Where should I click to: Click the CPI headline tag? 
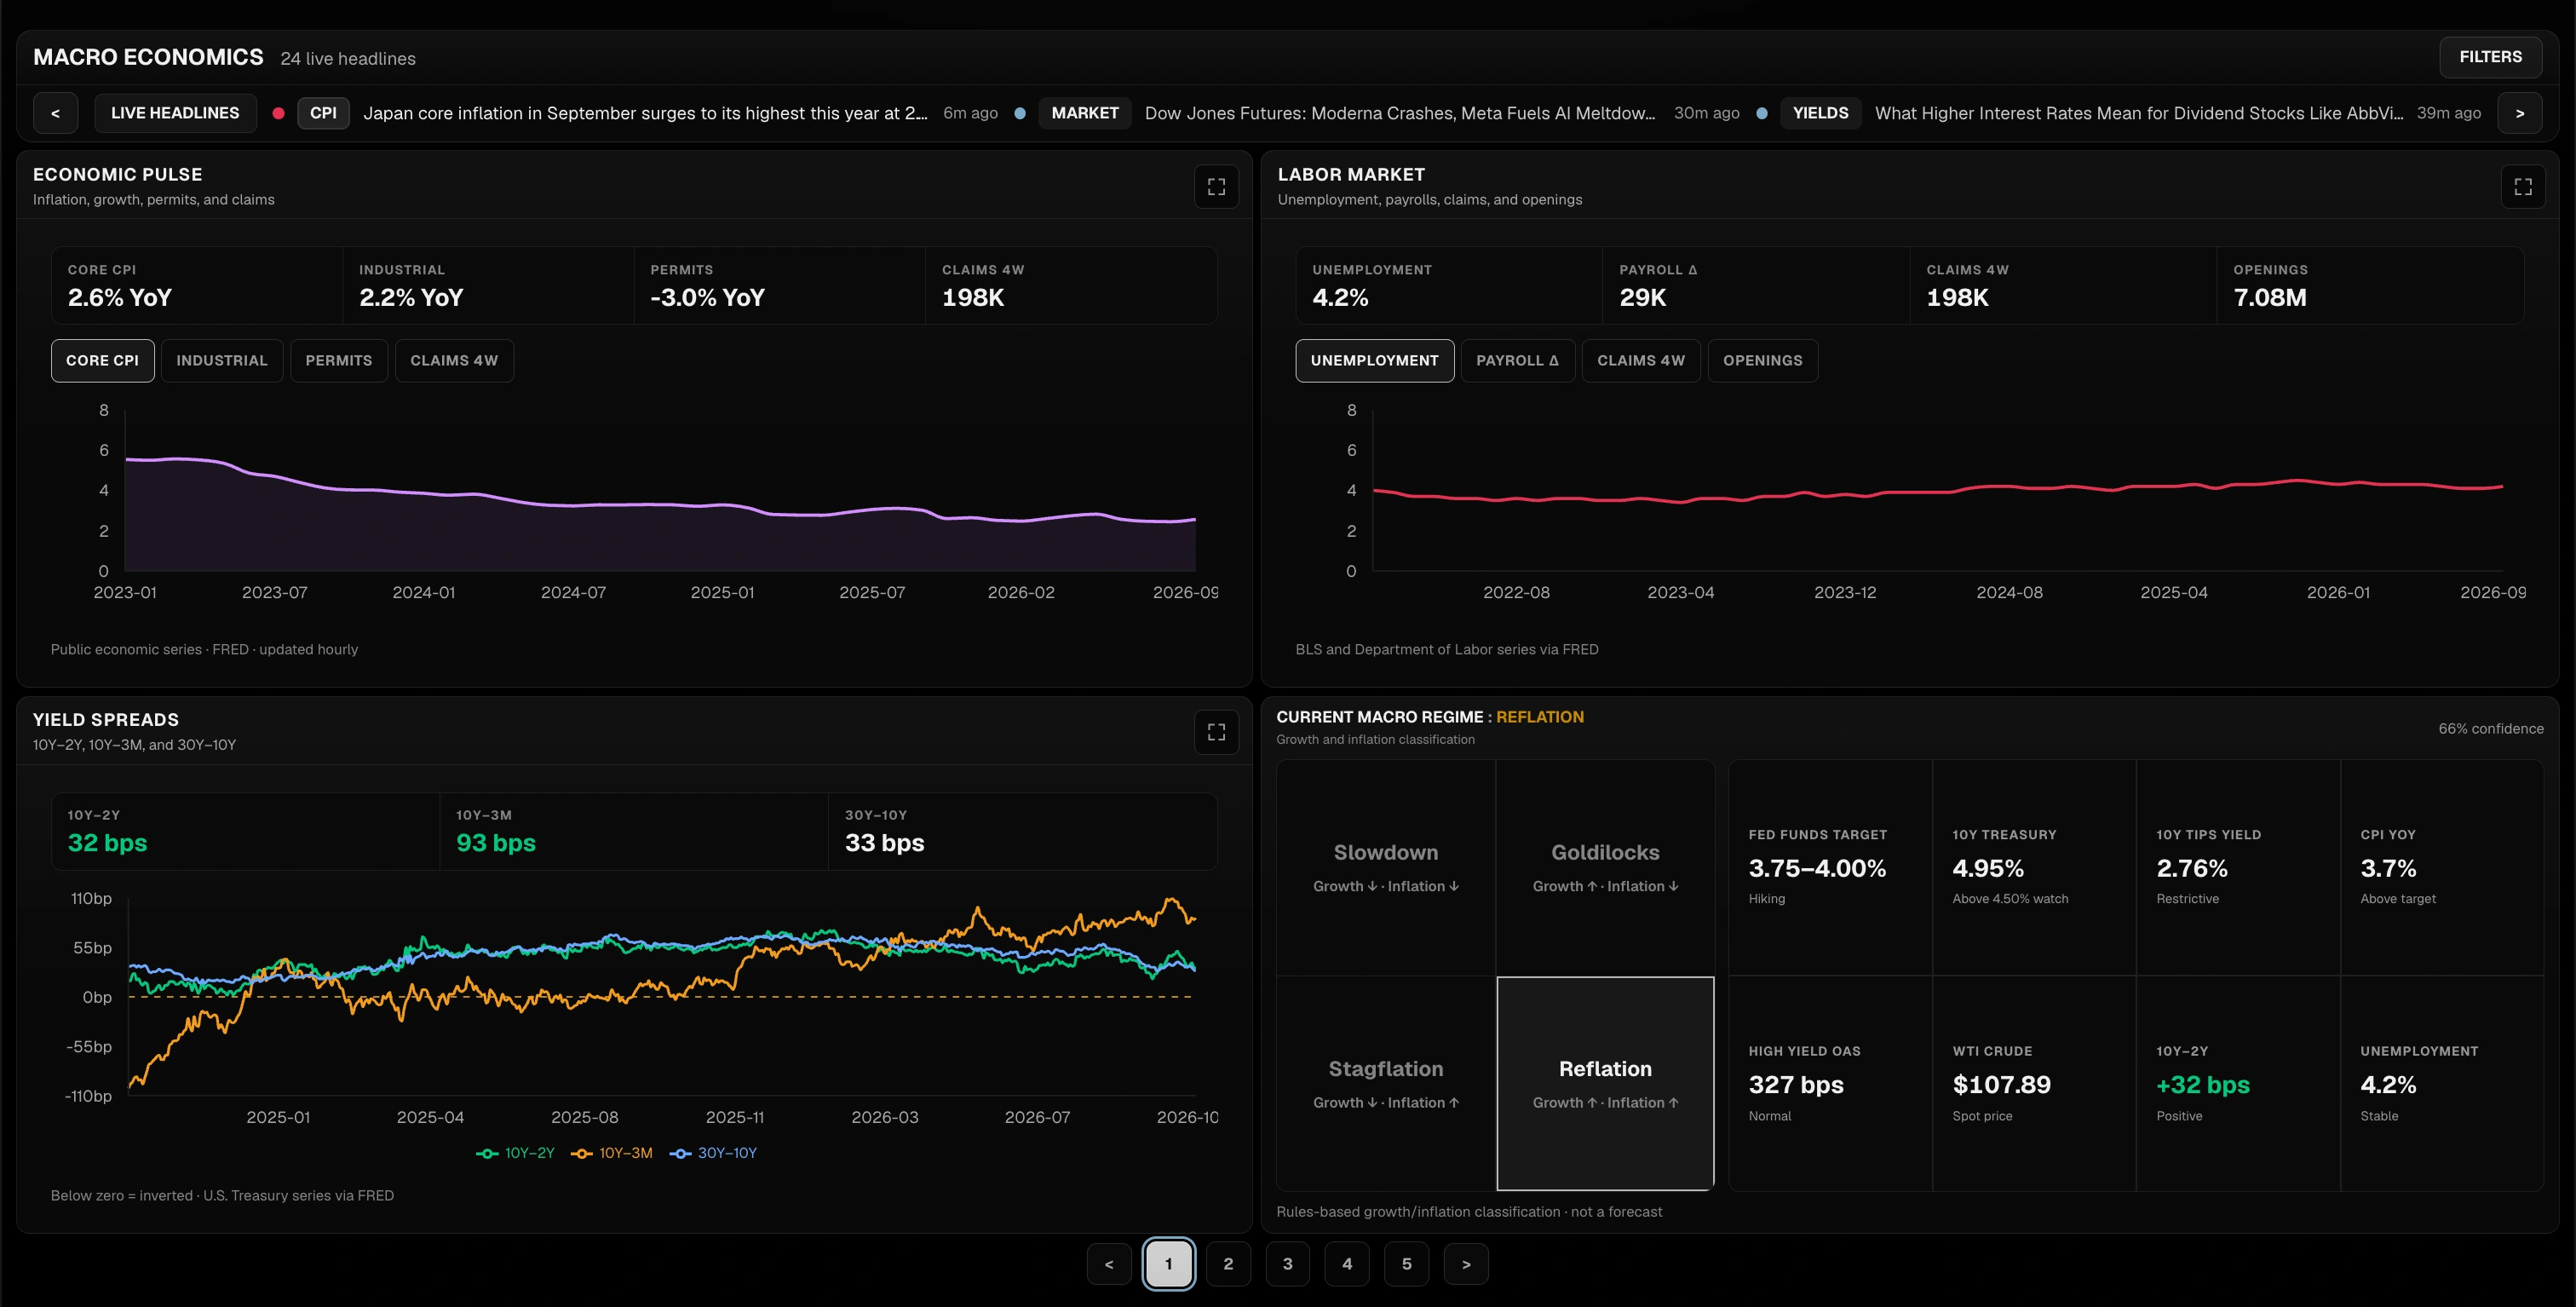[323, 113]
